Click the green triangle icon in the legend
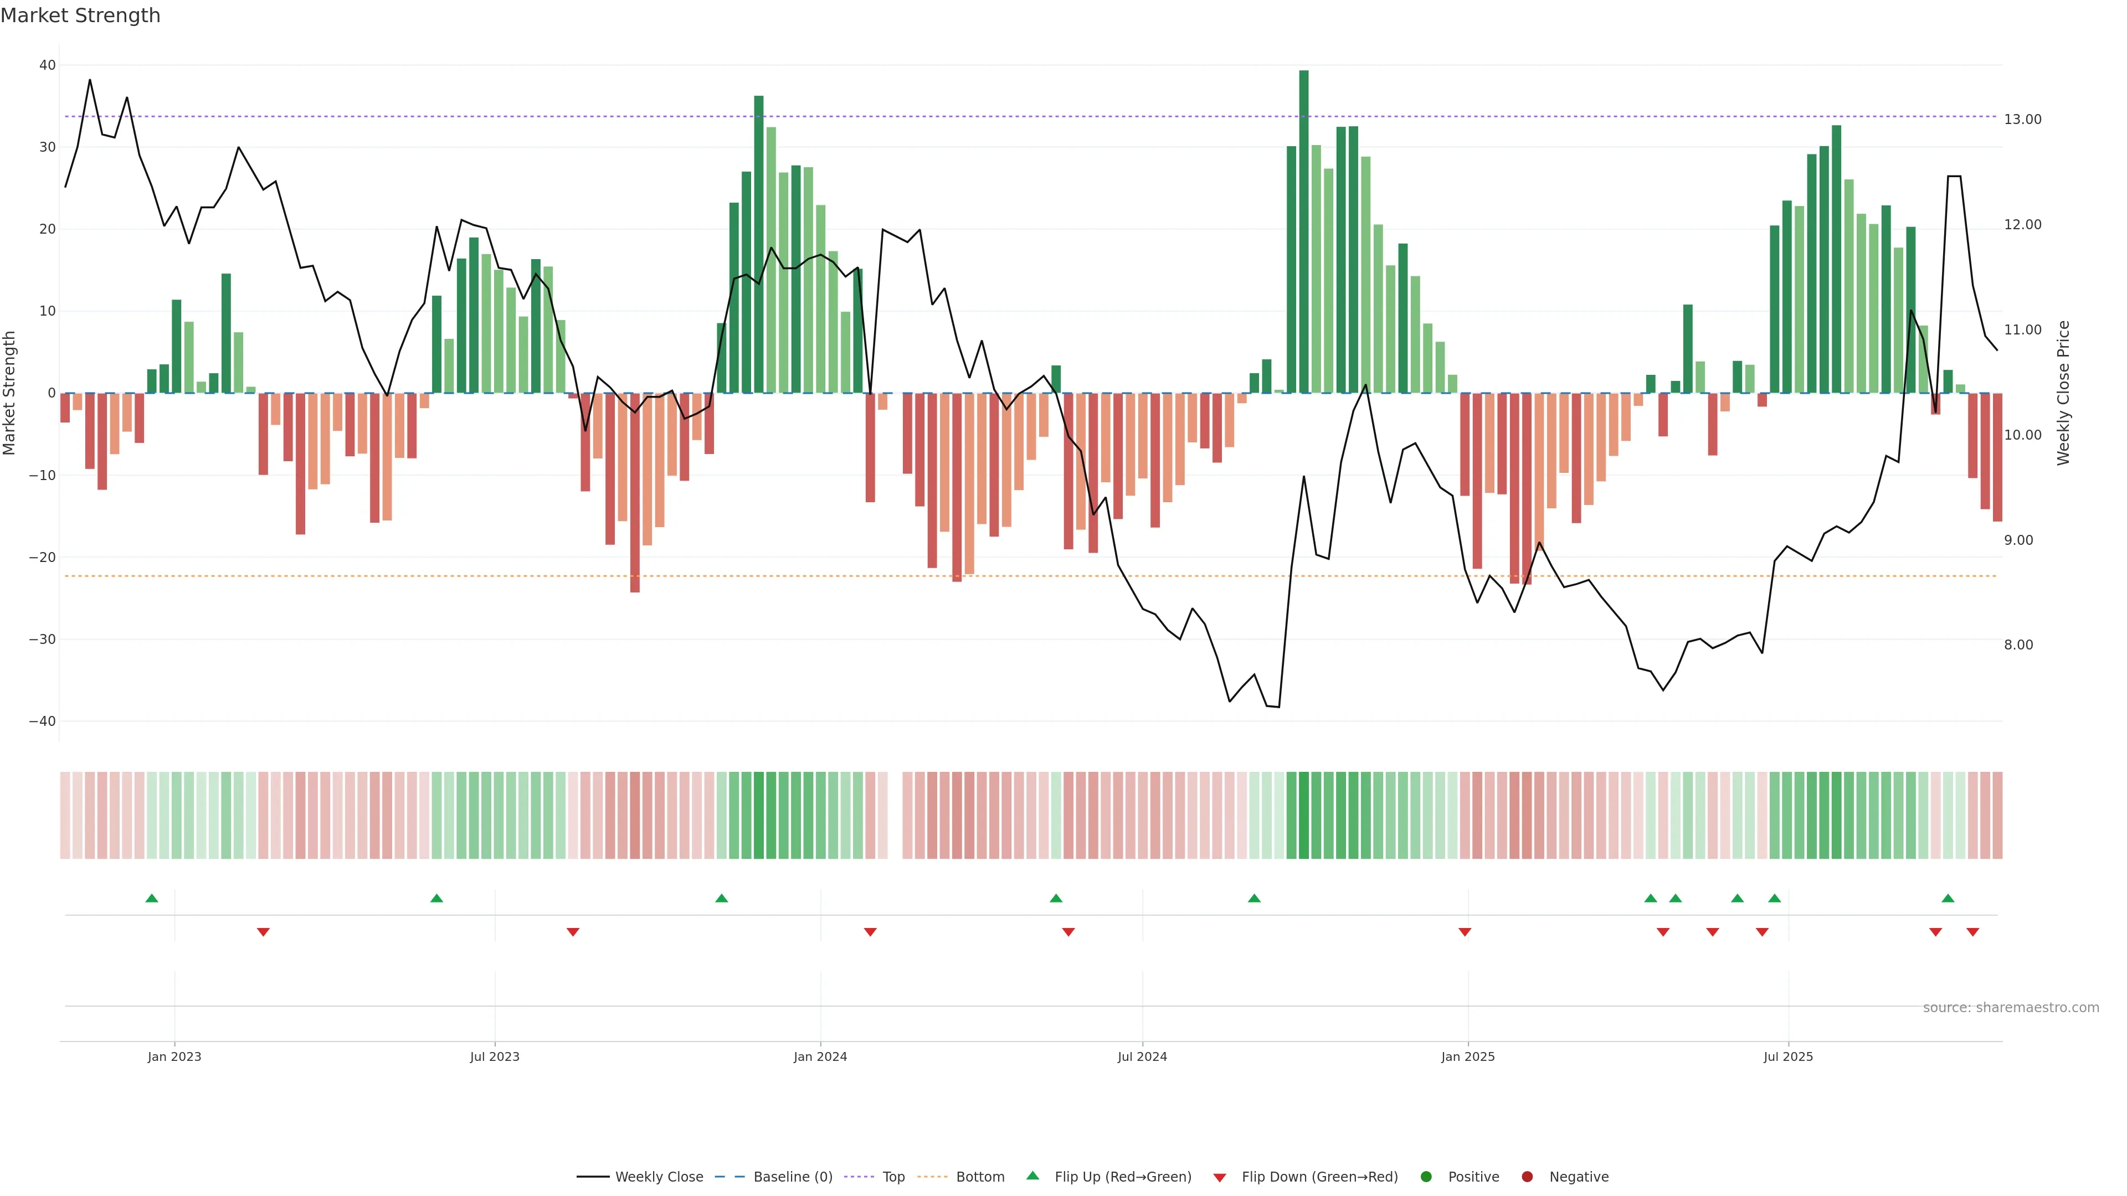This screenshot has width=2127, height=1196. [x=1032, y=1176]
